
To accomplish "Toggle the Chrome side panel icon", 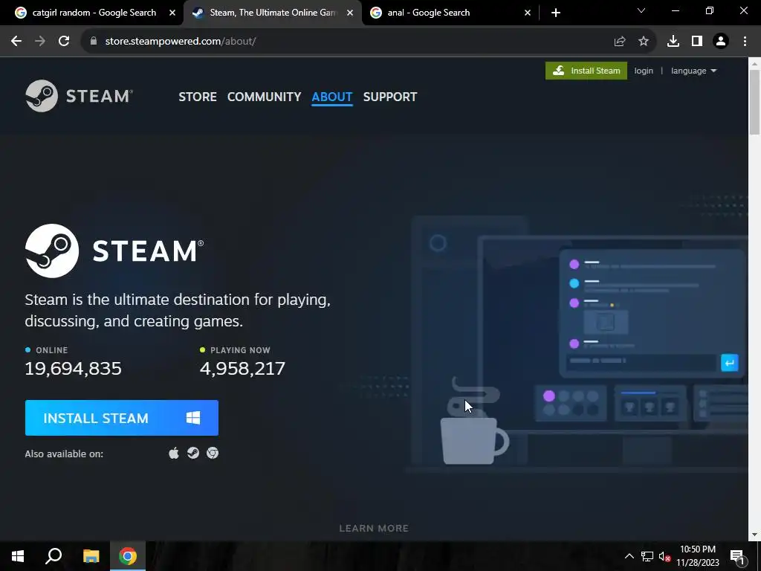I will click(x=697, y=42).
